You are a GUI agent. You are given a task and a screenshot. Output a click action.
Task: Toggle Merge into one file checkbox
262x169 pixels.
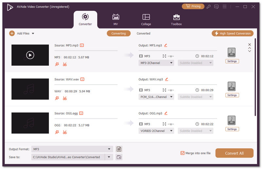[182, 153]
